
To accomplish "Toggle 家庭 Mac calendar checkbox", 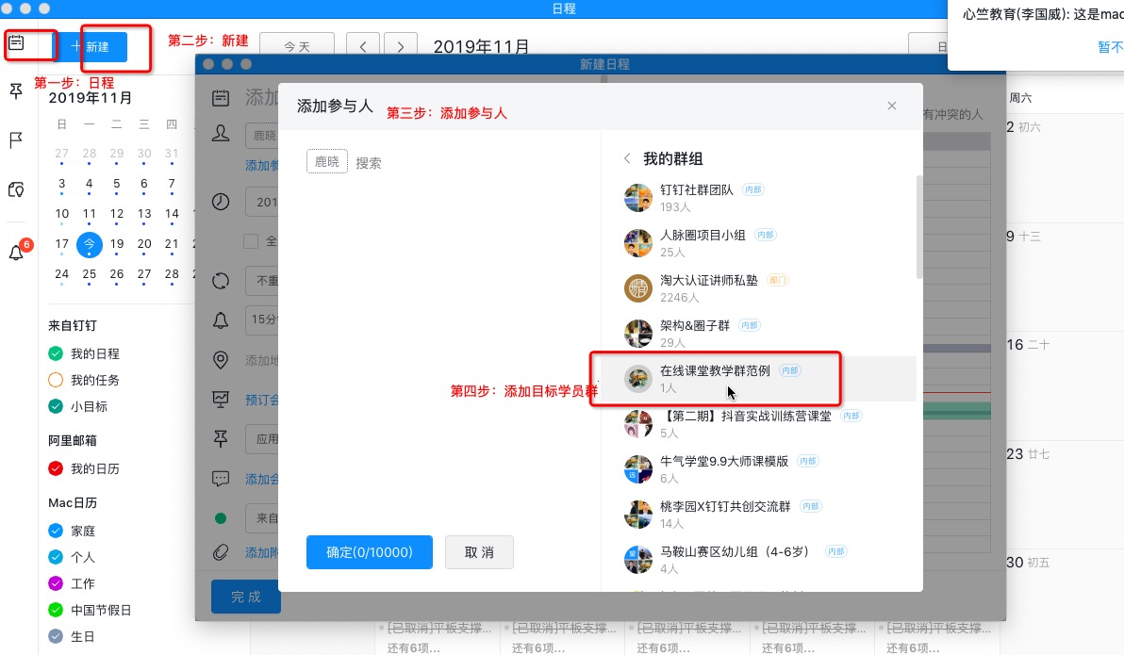I will point(56,531).
